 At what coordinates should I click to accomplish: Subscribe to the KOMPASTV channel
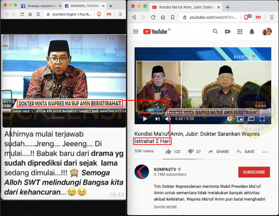pos(254,172)
